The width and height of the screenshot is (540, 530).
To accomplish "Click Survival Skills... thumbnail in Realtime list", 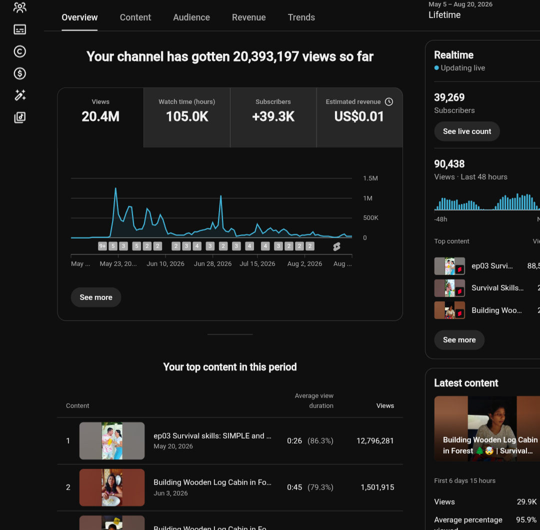I will [x=449, y=288].
